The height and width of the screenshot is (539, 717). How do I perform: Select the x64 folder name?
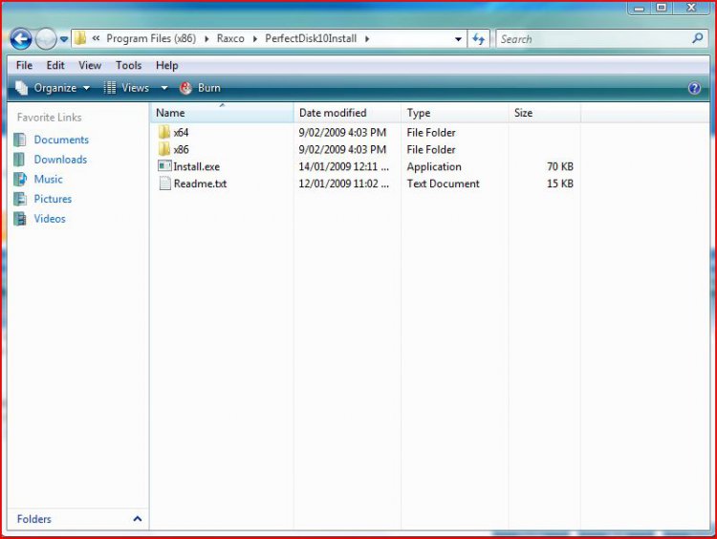[181, 133]
